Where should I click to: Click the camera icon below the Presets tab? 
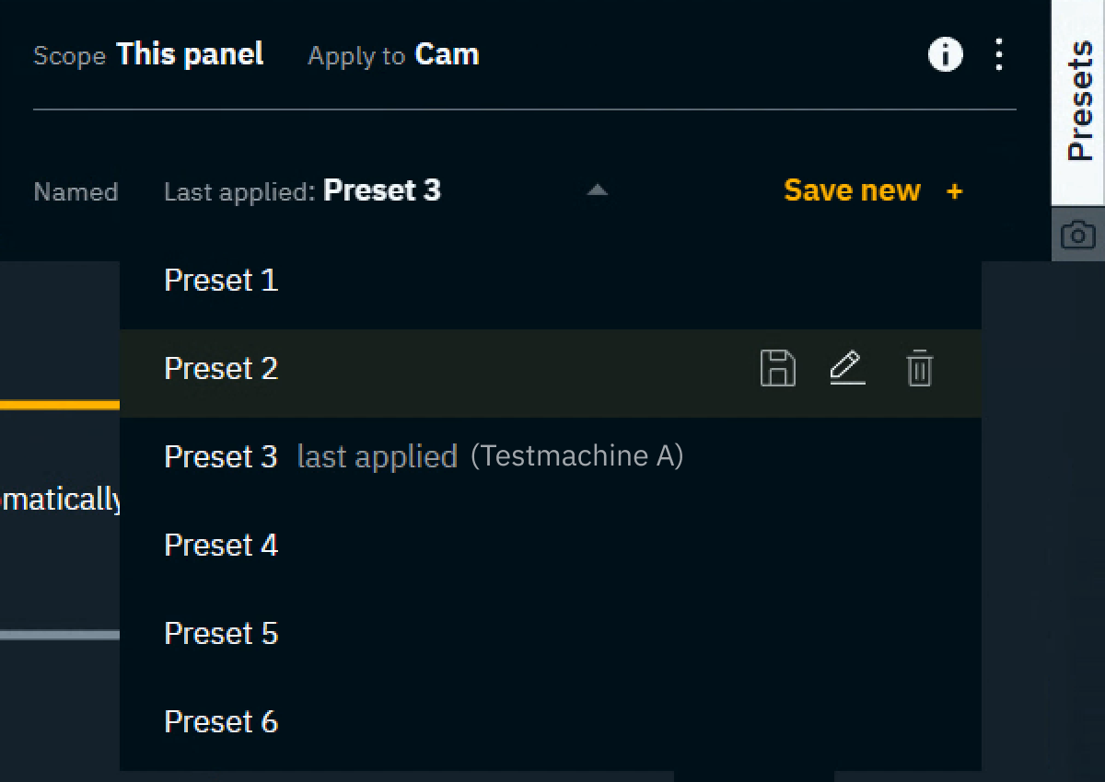pyautogui.click(x=1077, y=236)
